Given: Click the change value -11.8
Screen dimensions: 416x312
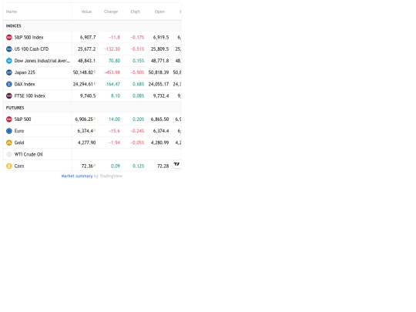Looking at the screenshot, I should pyautogui.click(x=114, y=38).
